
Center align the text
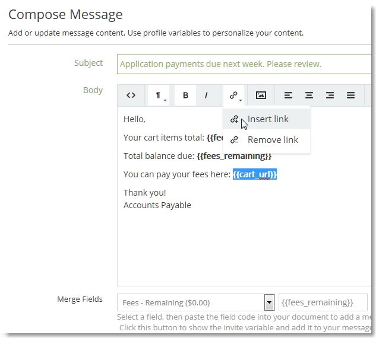[309, 95]
